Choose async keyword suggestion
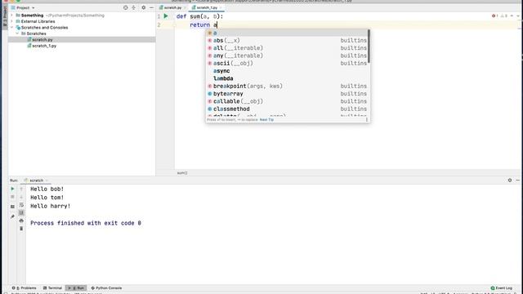The width and height of the screenshot is (523, 294). [287, 71]
